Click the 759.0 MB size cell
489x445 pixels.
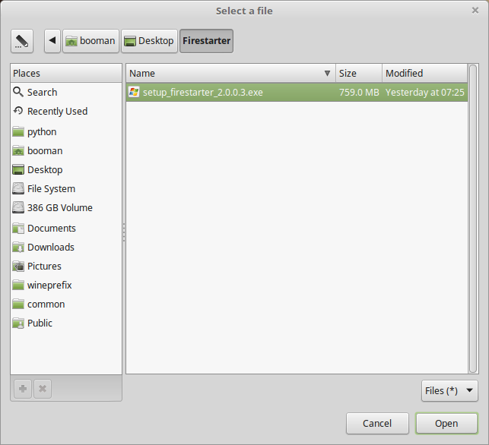pos(359,92)
